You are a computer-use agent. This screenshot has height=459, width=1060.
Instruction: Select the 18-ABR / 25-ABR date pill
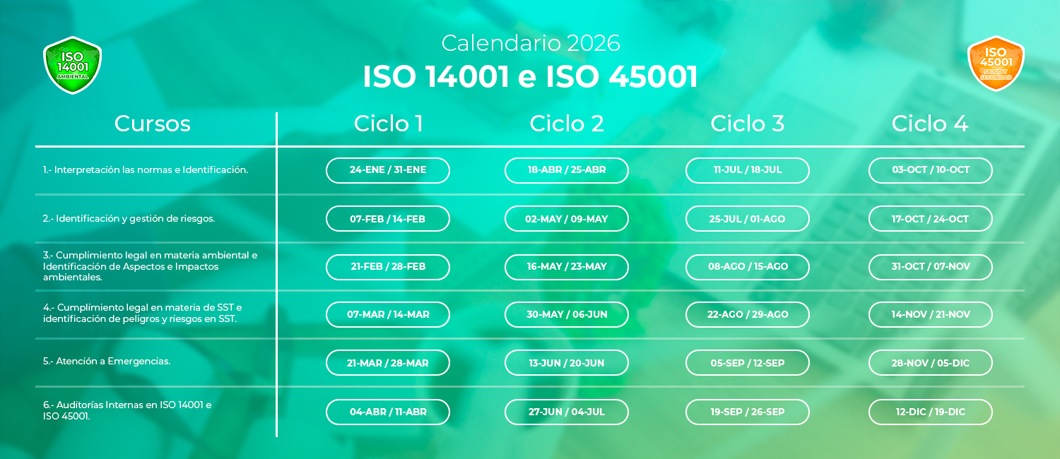[566, 170]
